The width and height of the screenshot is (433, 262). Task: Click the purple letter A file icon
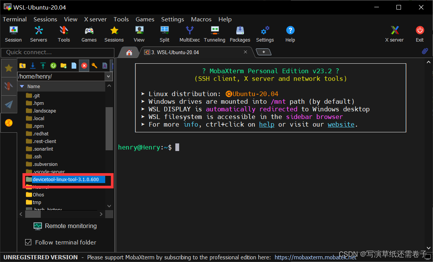coord(105,66)
